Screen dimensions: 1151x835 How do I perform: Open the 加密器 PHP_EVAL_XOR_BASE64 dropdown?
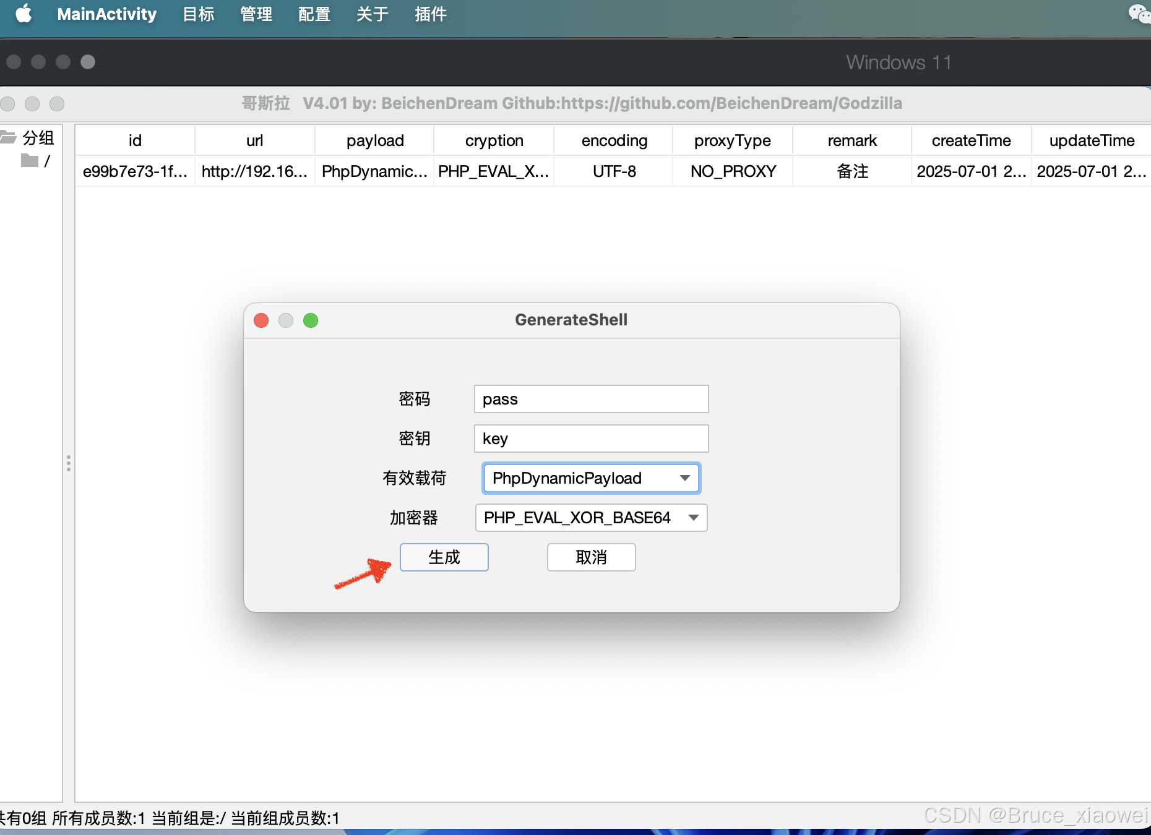[x=591, y=518]
